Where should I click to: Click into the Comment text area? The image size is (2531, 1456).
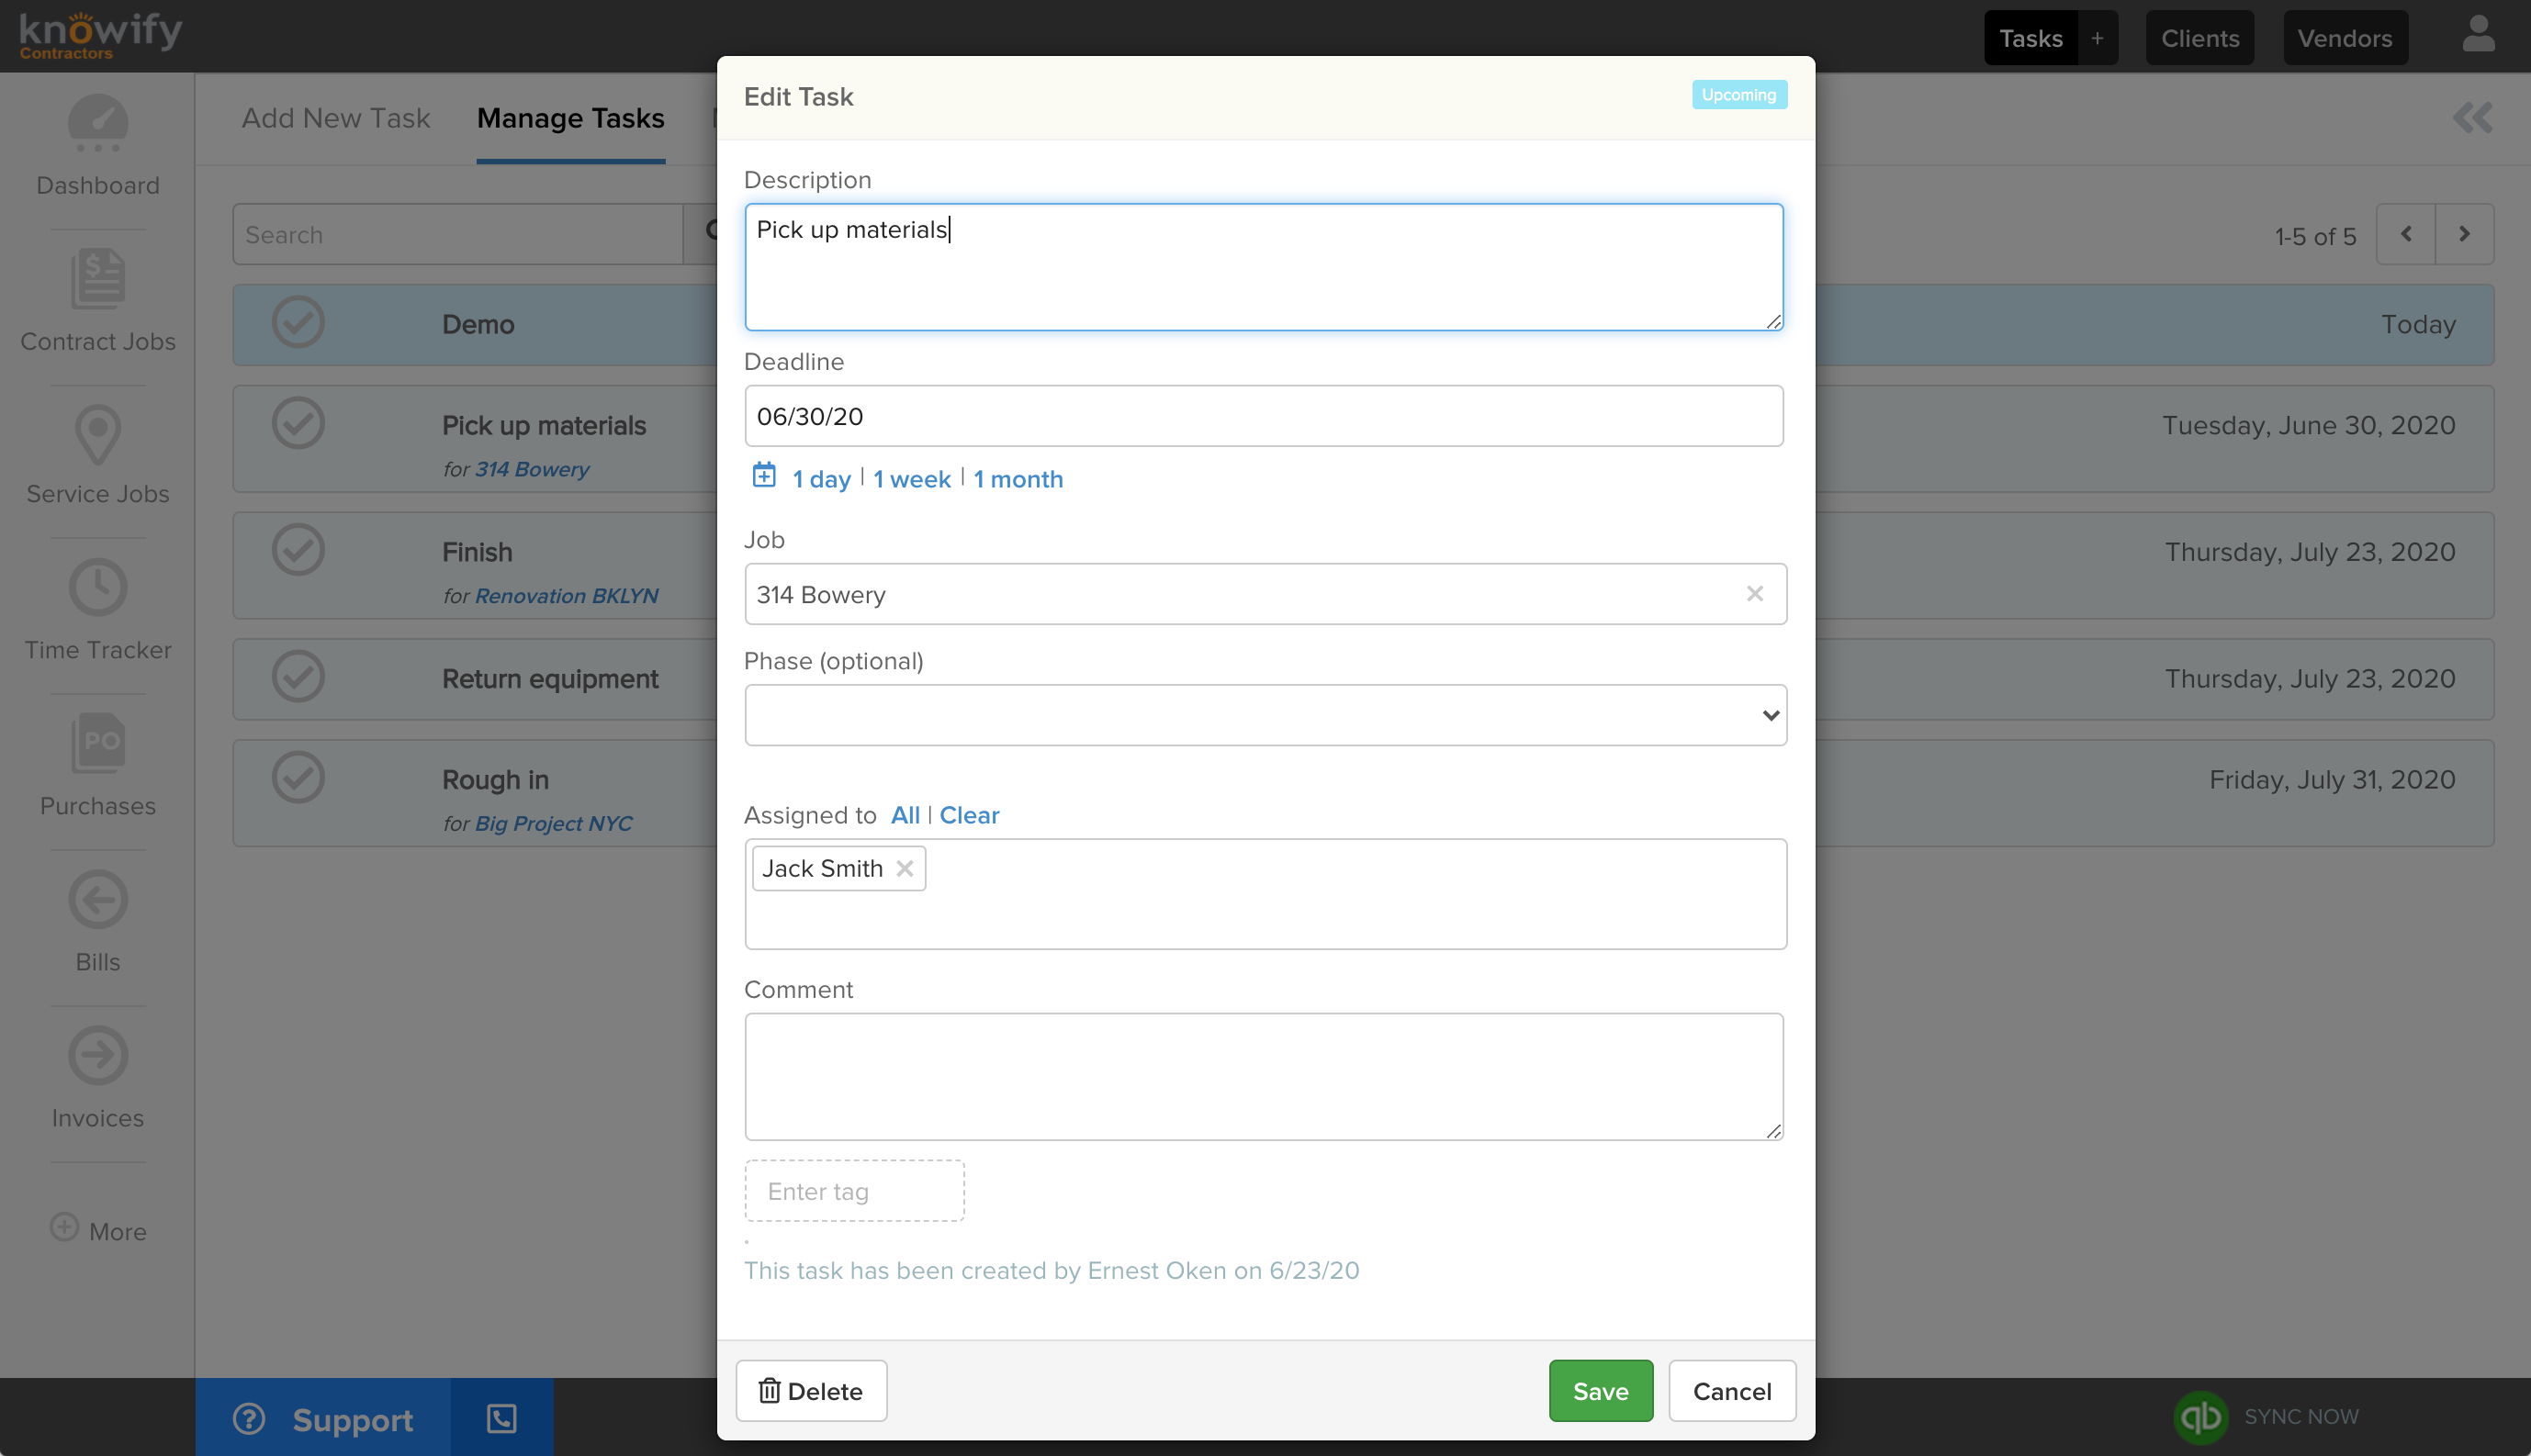coord(1264,1077)
